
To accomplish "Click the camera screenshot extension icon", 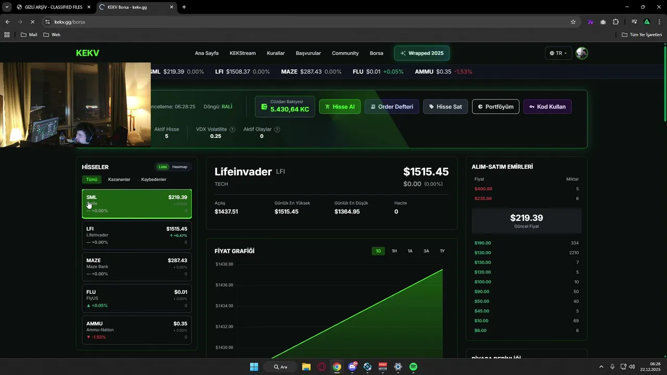I will (x=603, y=22).
